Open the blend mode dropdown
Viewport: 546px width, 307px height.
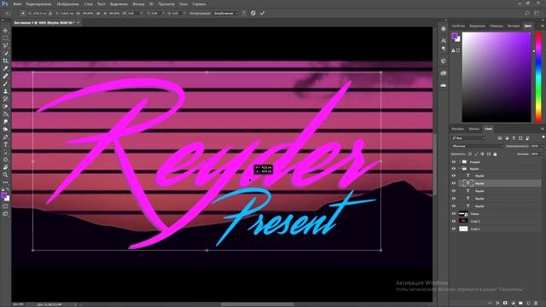[478, 146]
